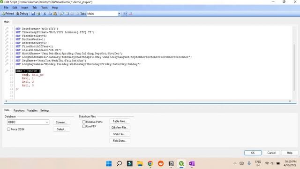Click the Connect... button
Image resolution: width=300 pixels, height=169 pixels.
point(61,122)
